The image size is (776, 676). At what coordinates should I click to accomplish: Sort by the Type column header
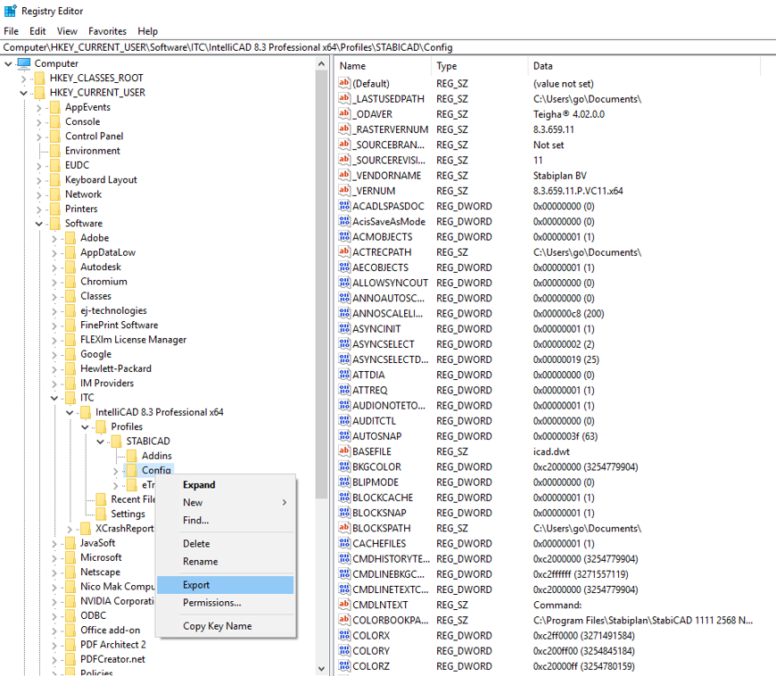(x=479, y=66)
